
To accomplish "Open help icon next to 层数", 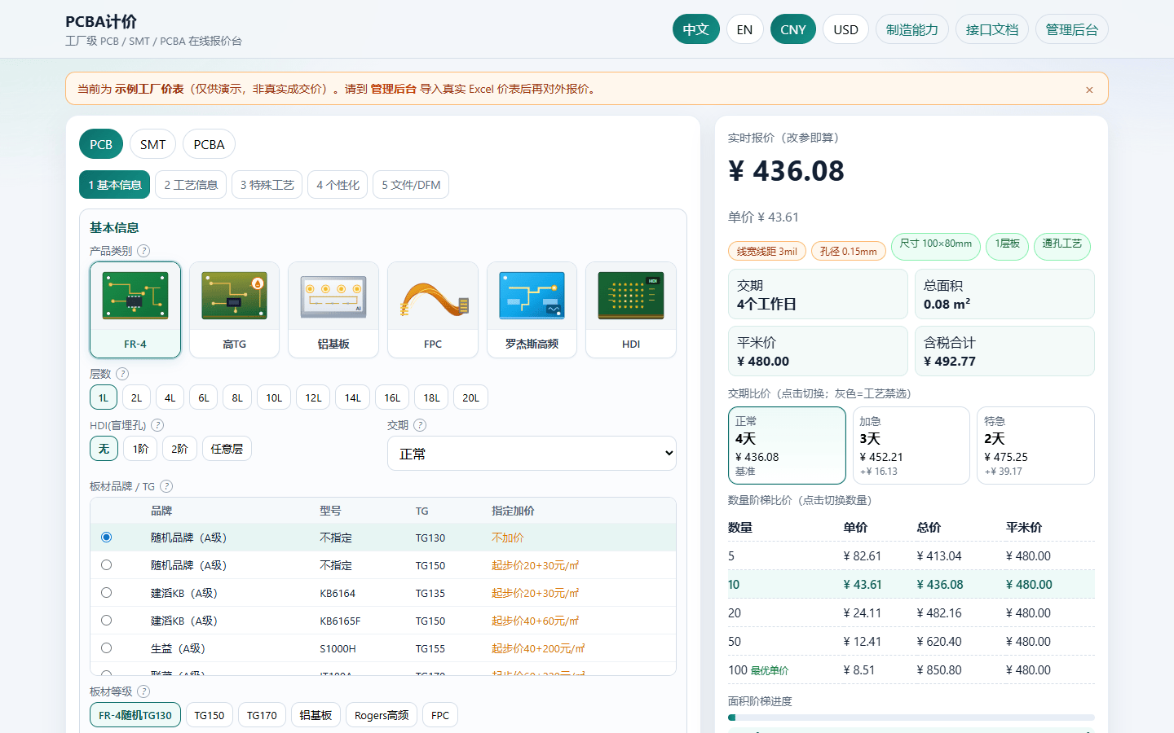I will pos(122,374).
